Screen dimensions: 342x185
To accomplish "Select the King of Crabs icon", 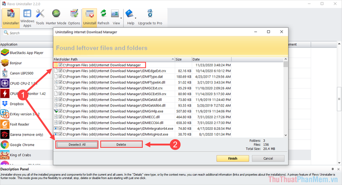I will [x=5, y=155].
